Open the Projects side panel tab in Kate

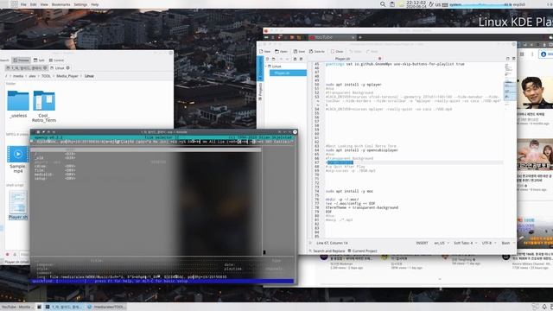coord(261,92)
